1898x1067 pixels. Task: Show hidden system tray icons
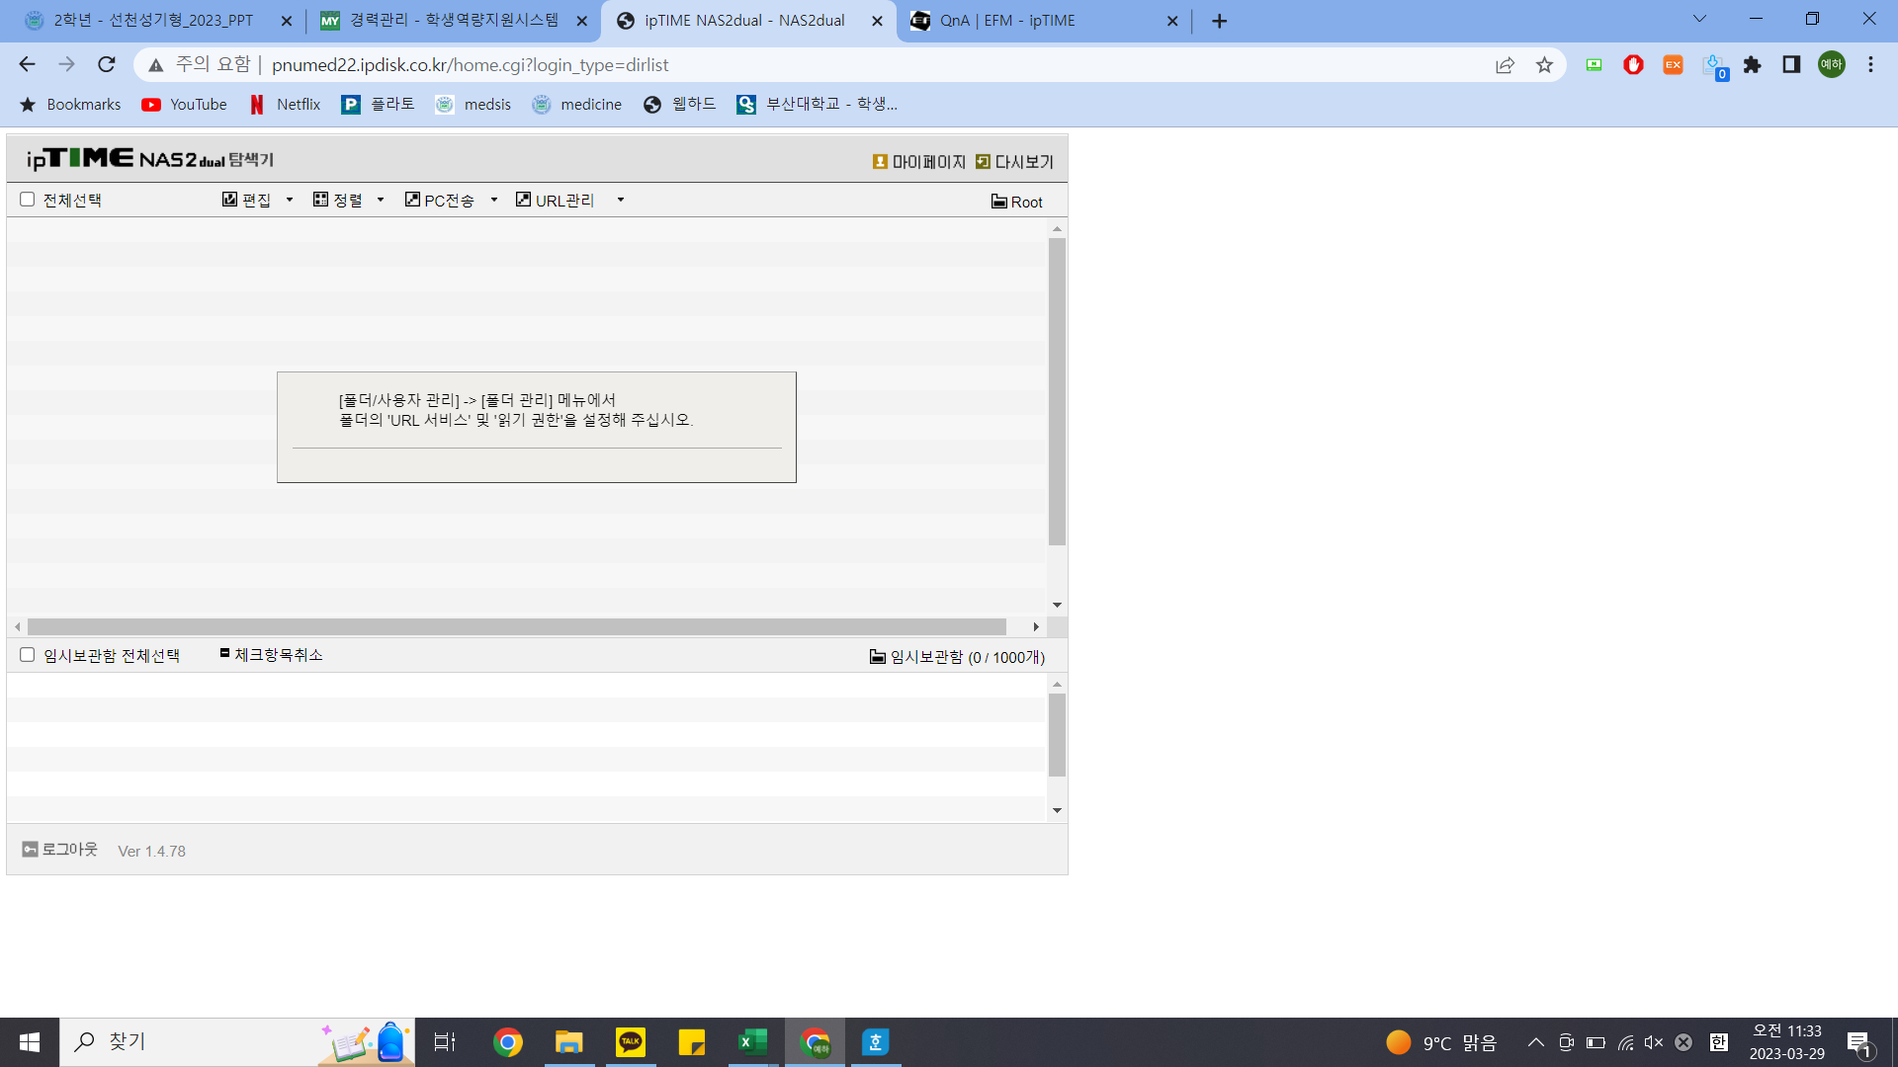point(1535,1042)
